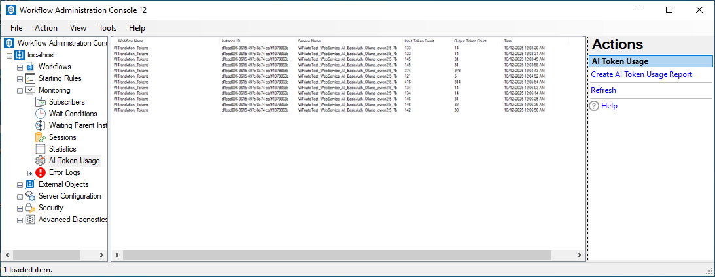Click the Subscribers icon in Monitoring

[40, 102]
